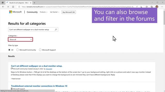This screenshot has height=92, width=165.
Task: Open the Categories 'Show all' dropdown
Action: (20, 39)
